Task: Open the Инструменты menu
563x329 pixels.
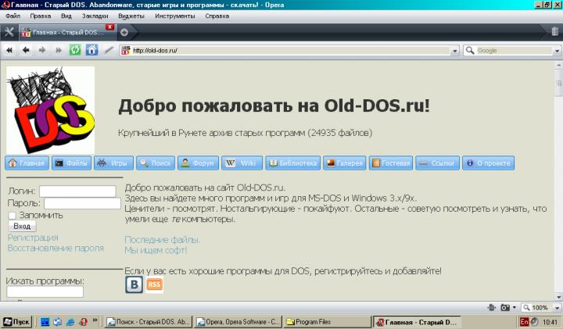Action: point(175,16)
